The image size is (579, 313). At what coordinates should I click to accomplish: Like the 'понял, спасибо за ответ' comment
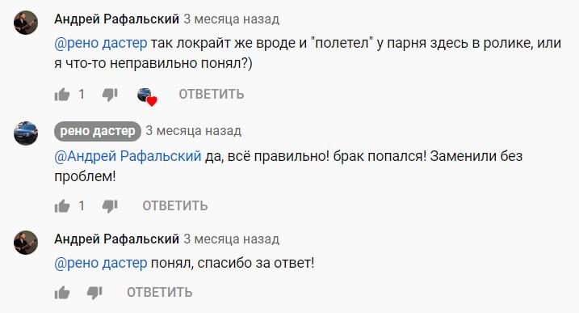click(x=62, y=293)
